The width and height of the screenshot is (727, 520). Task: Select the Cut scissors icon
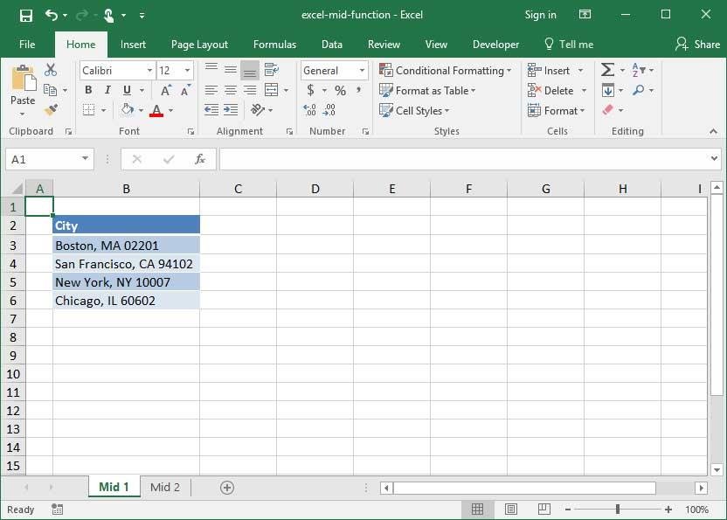click(51, 70)
